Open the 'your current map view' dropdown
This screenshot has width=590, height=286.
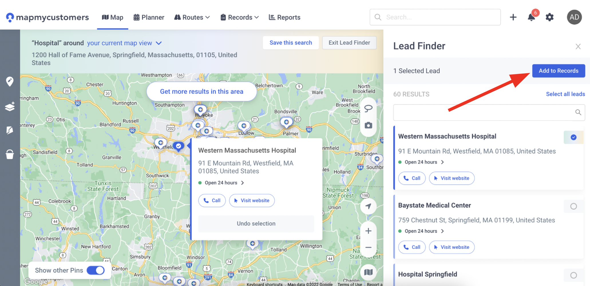(x=124, y=43)
